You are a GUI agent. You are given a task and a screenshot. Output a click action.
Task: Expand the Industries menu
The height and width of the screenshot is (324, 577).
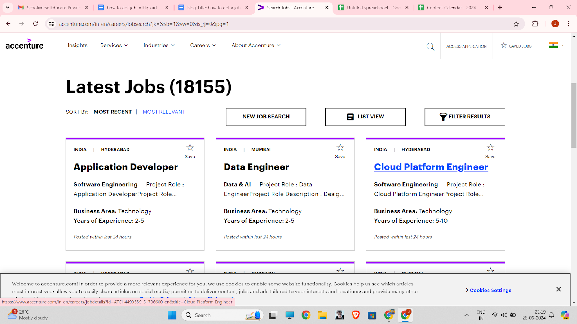tap(159, 45)
